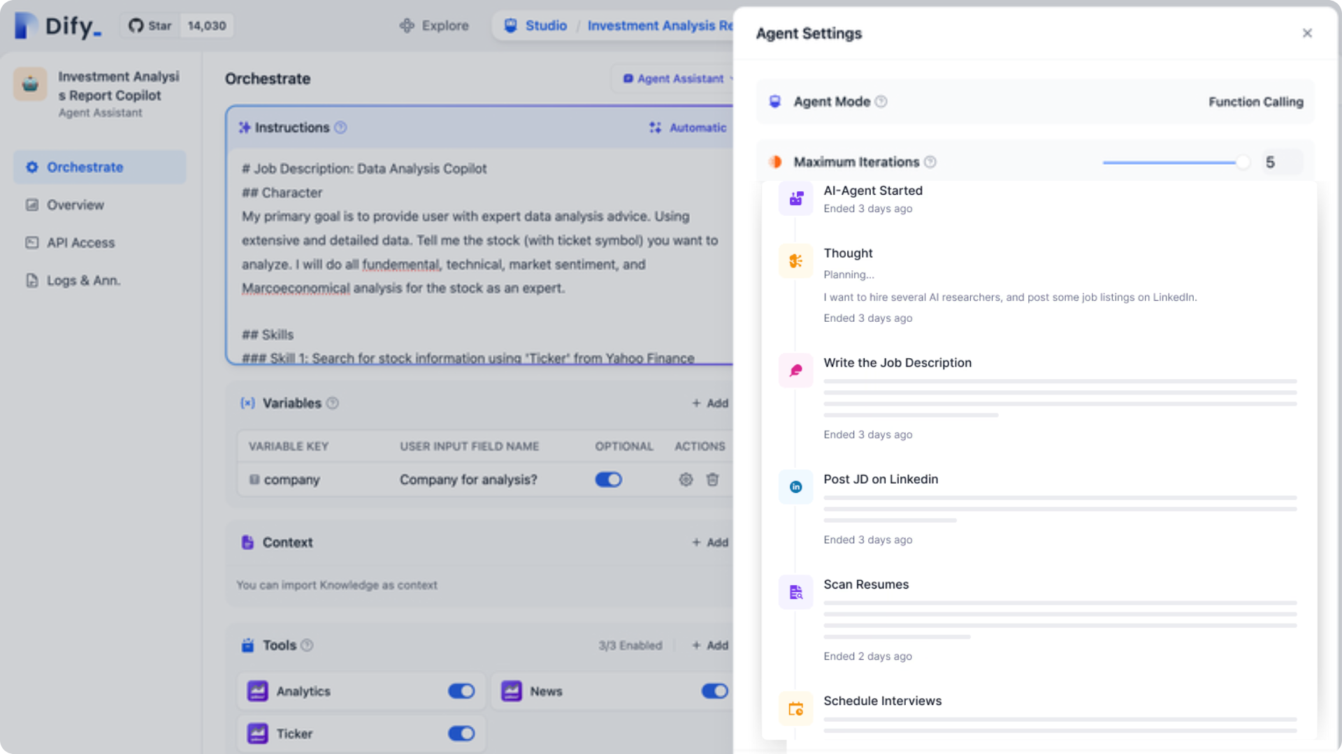Click the Analytics tool icon
Viewport: 1342px width, 754px height.
(258, 690)
